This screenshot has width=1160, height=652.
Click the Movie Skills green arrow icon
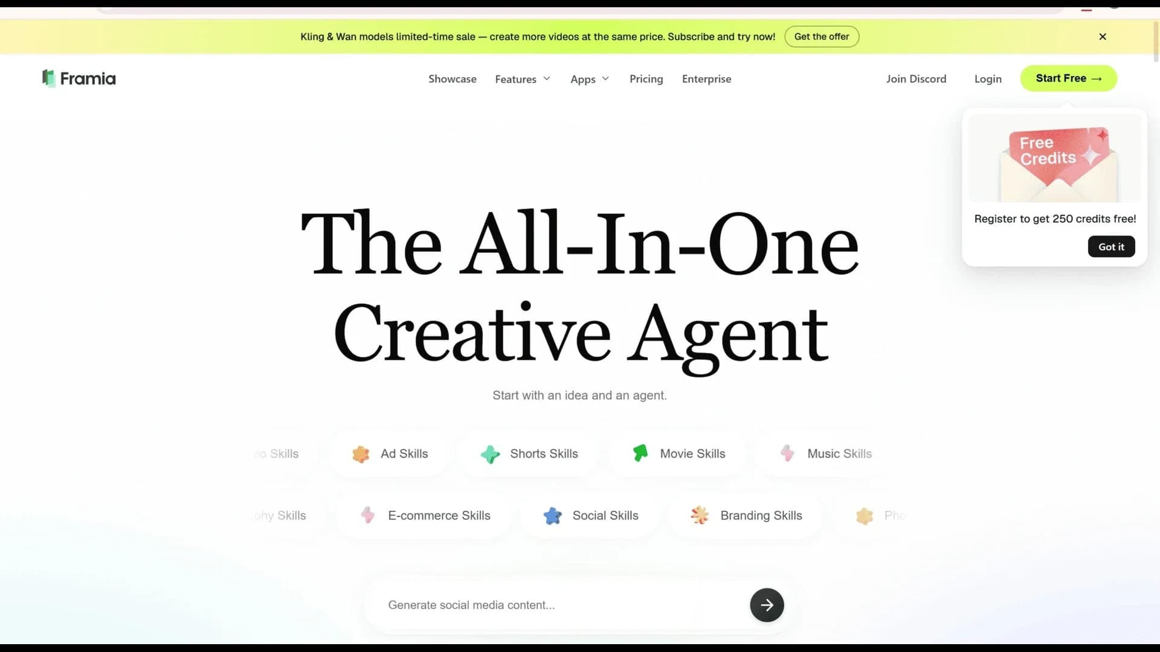pyautogui.click(x=640, y=453)
